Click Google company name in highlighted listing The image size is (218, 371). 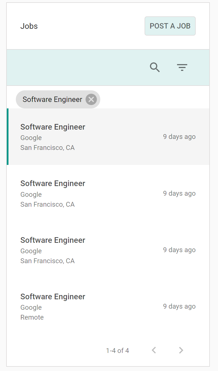(x=31, y=138)
